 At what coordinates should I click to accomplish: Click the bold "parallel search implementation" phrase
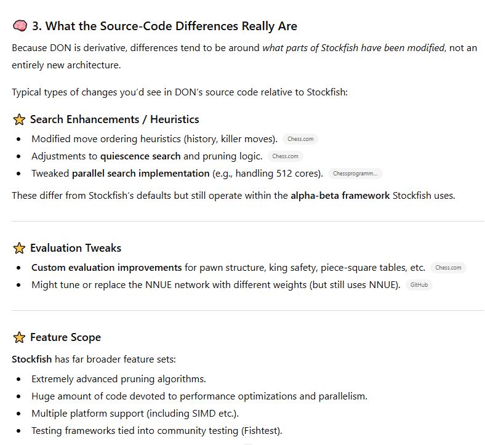tap(141, 174)
